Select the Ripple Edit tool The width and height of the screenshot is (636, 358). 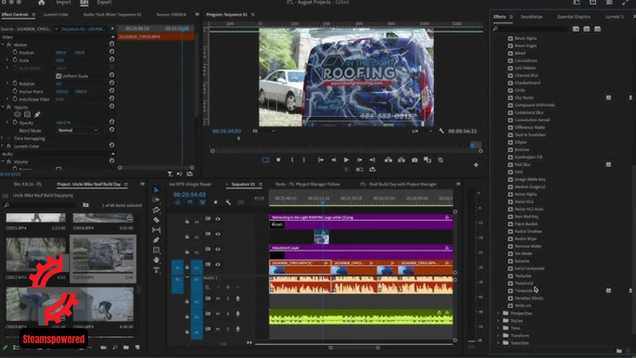(156, 210)
